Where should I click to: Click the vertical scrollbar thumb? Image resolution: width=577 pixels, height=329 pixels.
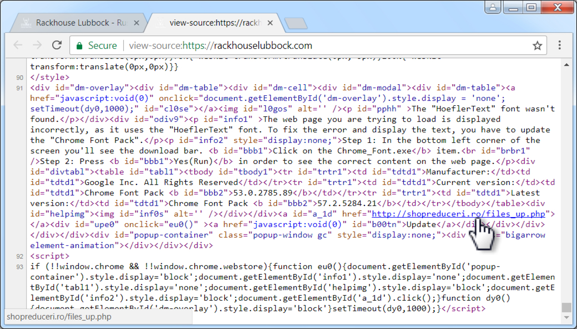pyautogui.click(x=566, y=307)
